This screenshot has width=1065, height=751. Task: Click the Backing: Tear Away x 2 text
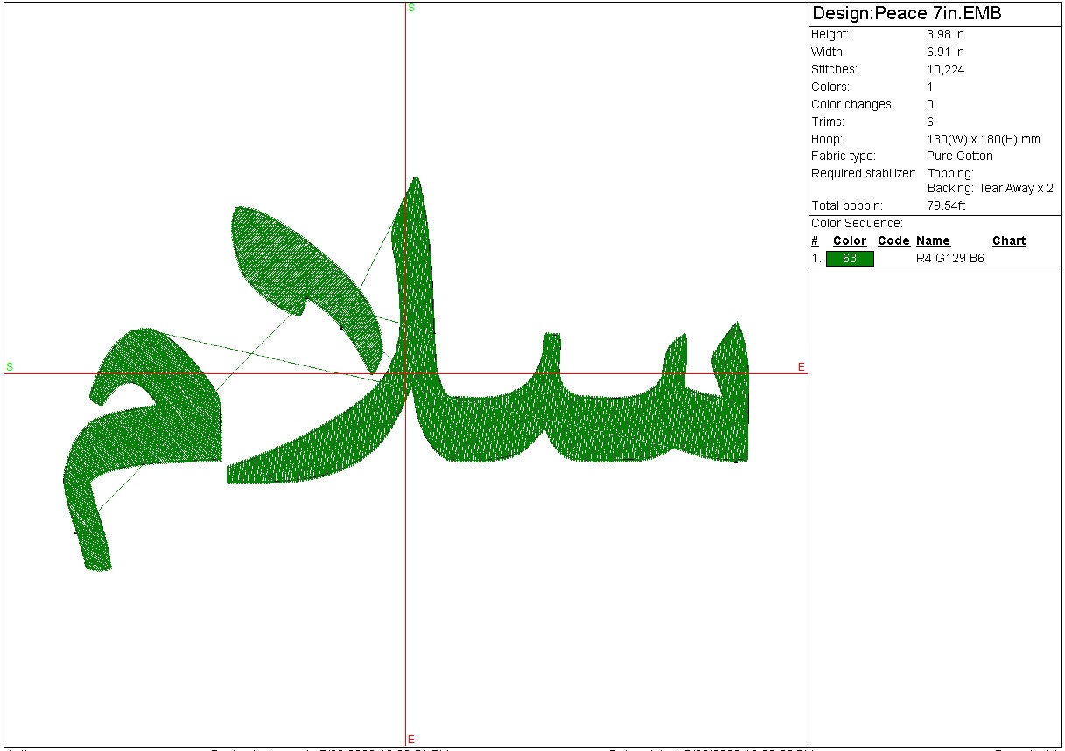pos(991,188)
